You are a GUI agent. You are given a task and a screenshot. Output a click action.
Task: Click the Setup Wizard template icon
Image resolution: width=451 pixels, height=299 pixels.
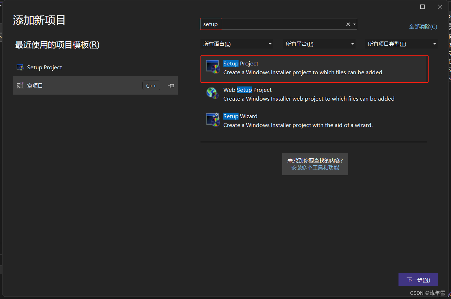coord(213,120)
